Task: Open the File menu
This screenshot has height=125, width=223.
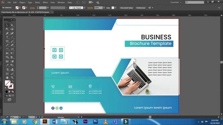Action: (x=9, y=2)
